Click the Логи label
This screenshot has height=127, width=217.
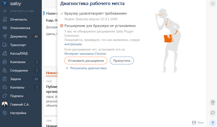pos(200,123)
